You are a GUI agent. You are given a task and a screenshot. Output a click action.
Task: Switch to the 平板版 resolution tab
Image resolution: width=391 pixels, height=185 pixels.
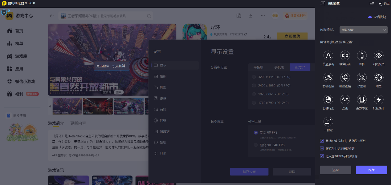(259, 67)
